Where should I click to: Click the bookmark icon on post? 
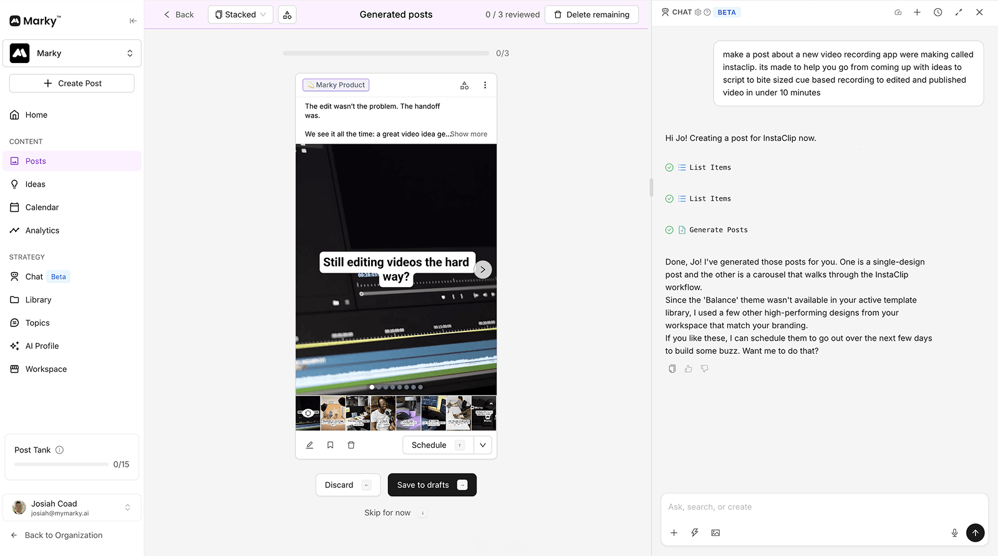(x=330, y=445)
